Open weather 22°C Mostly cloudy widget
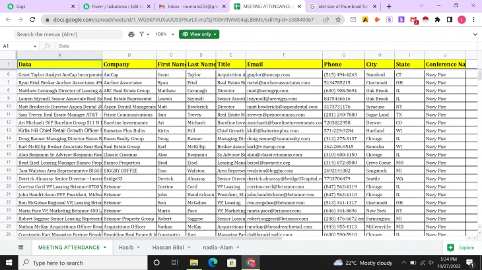Image resolution: width=482 pixels, height=270 pixels. pyautogui.click(x=362, y=263)
